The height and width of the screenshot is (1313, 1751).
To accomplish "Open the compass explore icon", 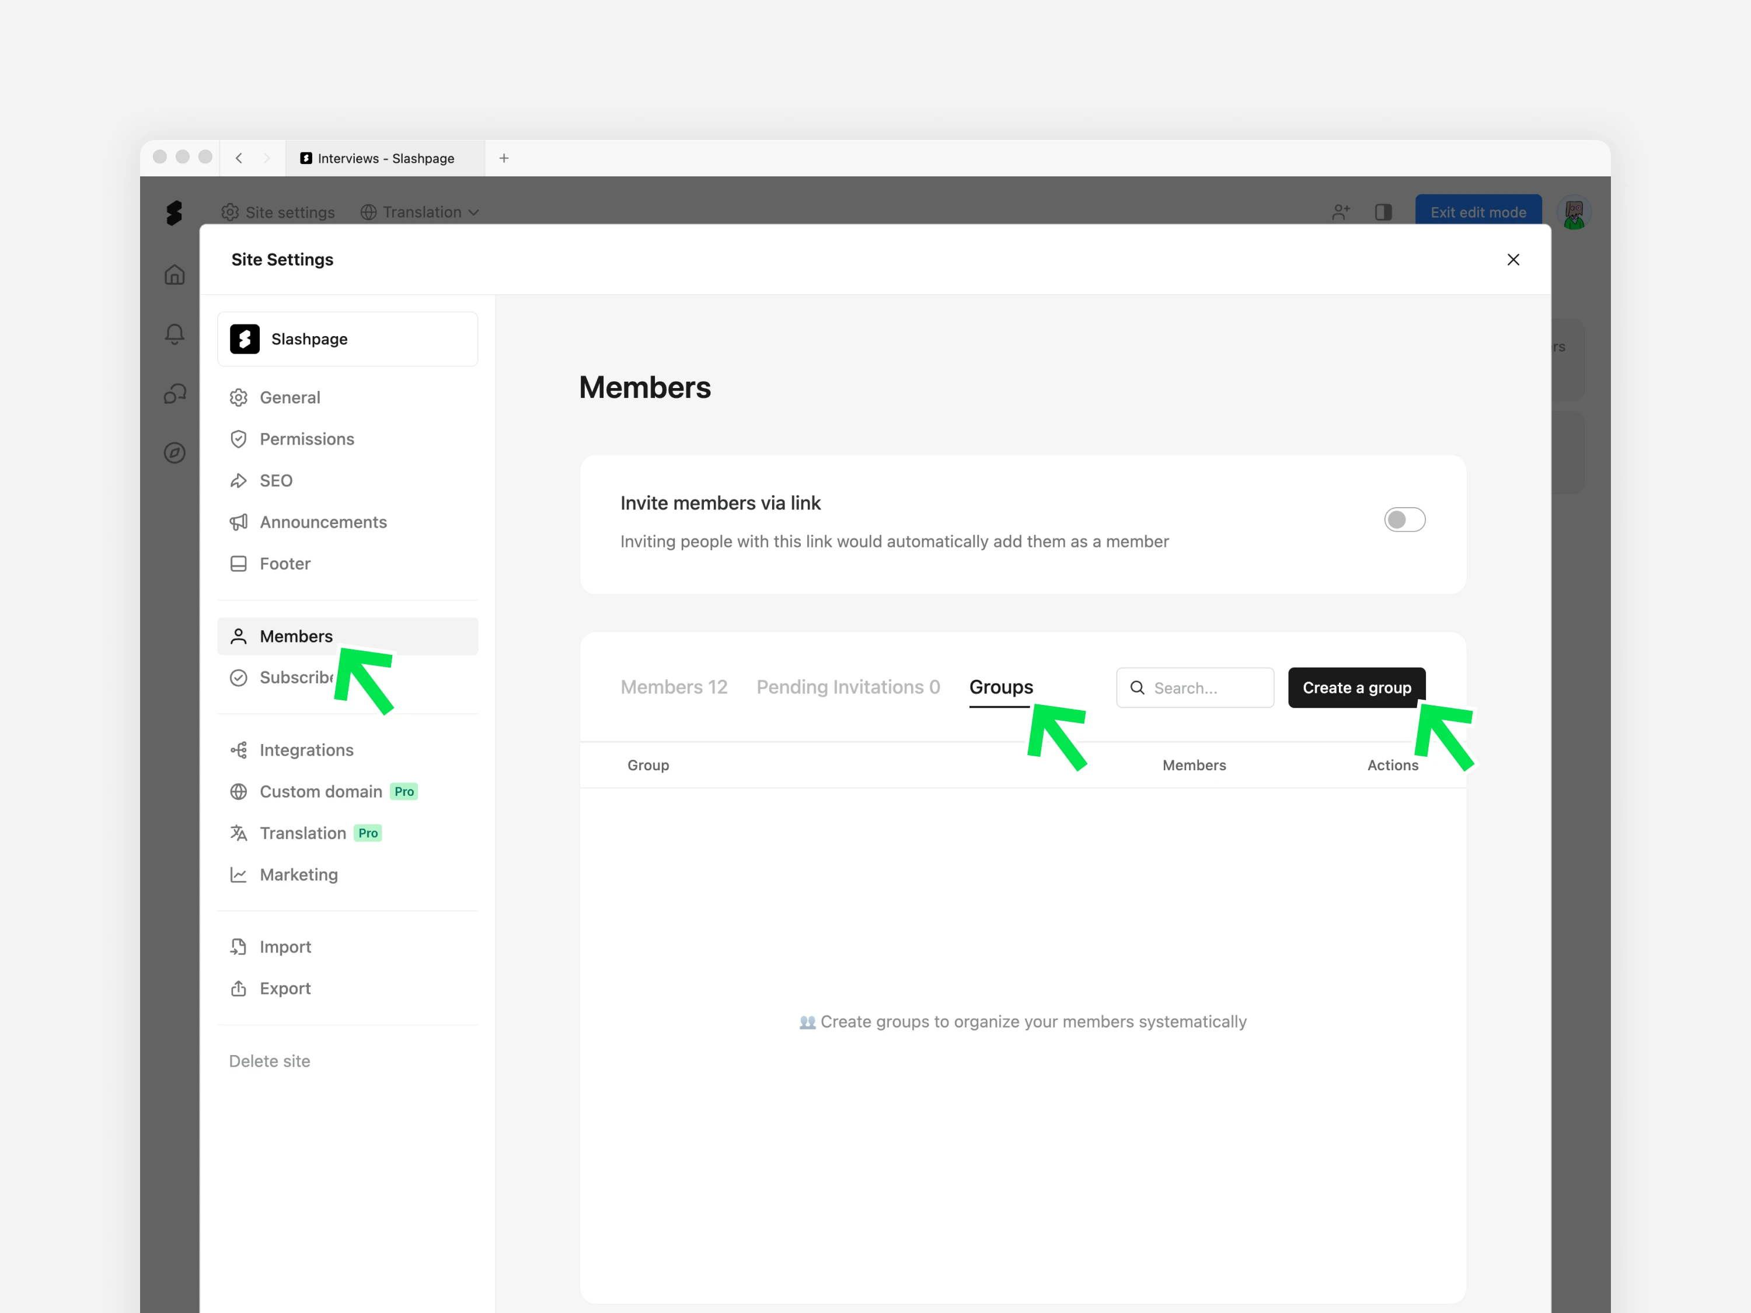I will tap(174, 453).
